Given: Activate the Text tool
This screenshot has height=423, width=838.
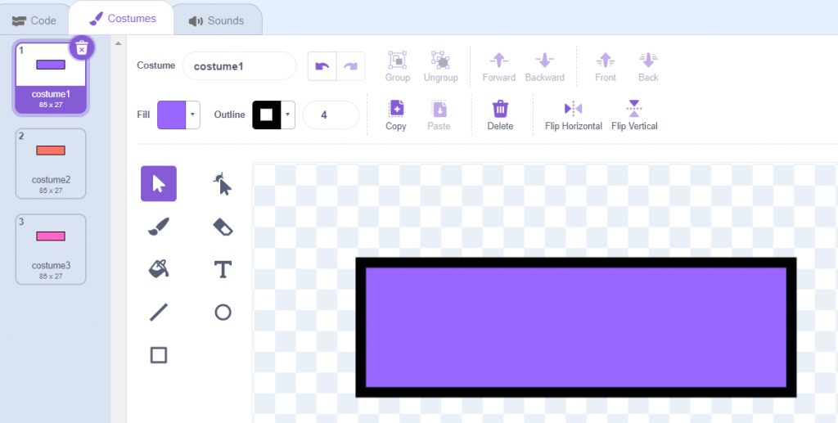Looking at the screenshot, I should tap(222, 269).
